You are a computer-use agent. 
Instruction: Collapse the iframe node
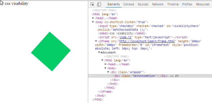[96, 41]
